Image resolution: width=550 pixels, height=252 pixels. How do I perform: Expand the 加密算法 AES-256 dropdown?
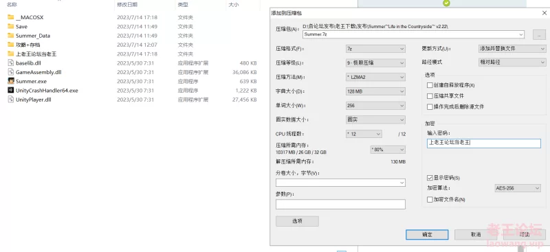[x=518, y=188]
